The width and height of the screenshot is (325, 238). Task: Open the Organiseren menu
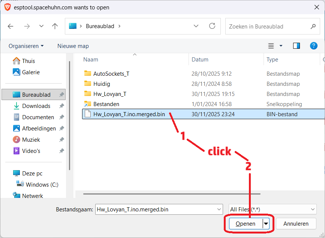click(x=26, y=46)
